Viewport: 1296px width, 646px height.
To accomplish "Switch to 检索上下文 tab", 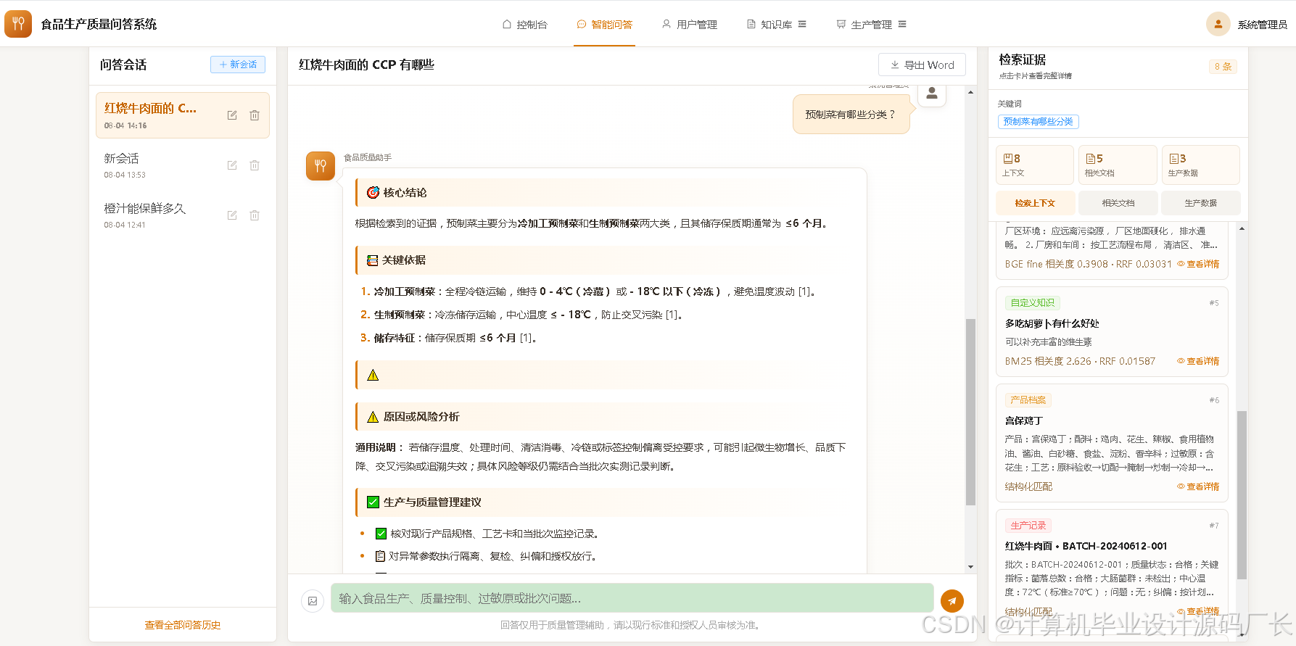I will (1035, 203).
